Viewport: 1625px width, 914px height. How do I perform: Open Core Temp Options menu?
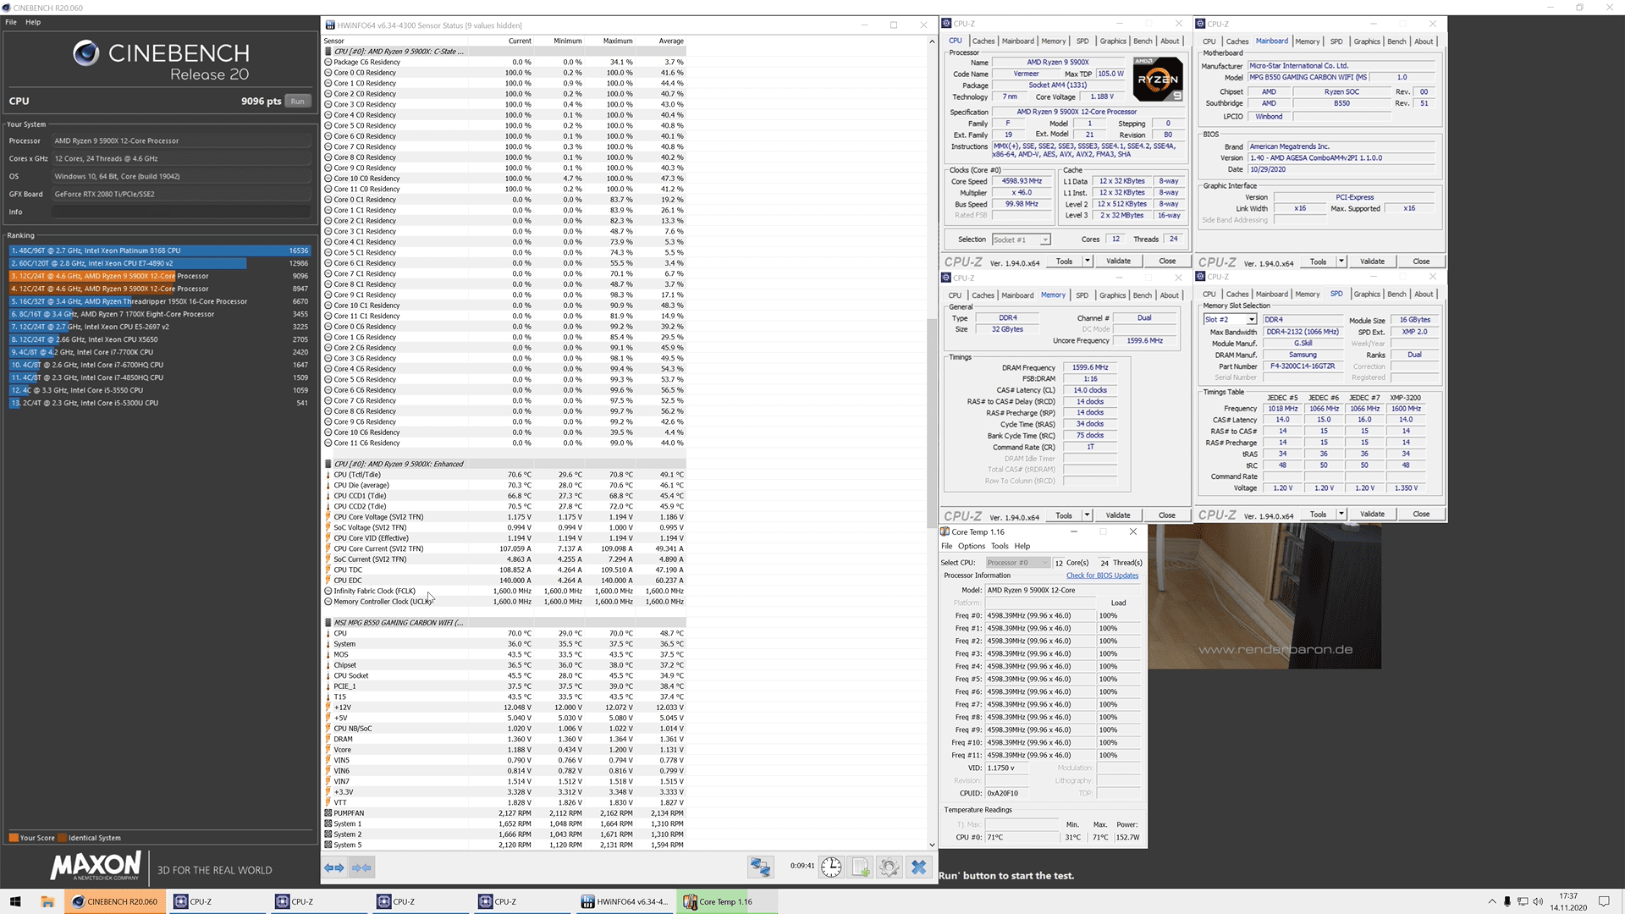click(x=971, y=546)
